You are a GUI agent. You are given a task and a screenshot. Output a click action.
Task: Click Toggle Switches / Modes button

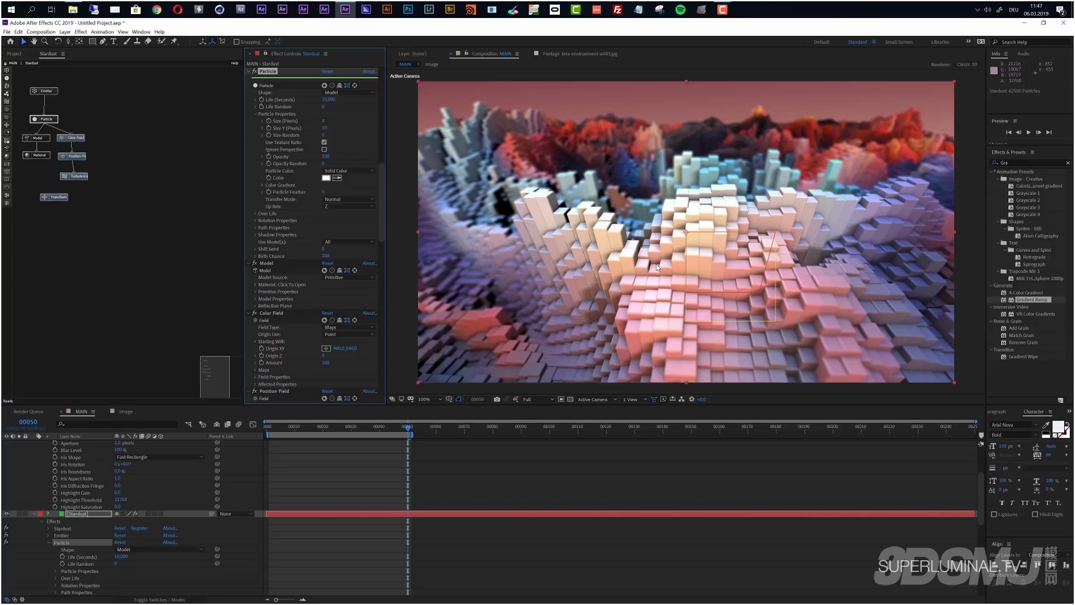(159, 600)
